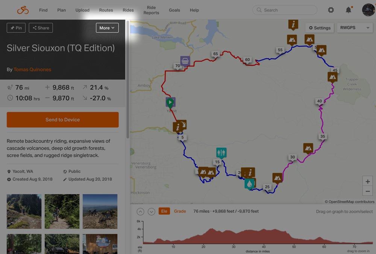Click mile marker 70 on the route
The height and width of the screenshot is (254, 376).
[178, 66]
